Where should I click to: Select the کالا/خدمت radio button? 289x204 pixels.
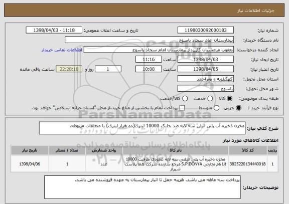tap(185, 99)
